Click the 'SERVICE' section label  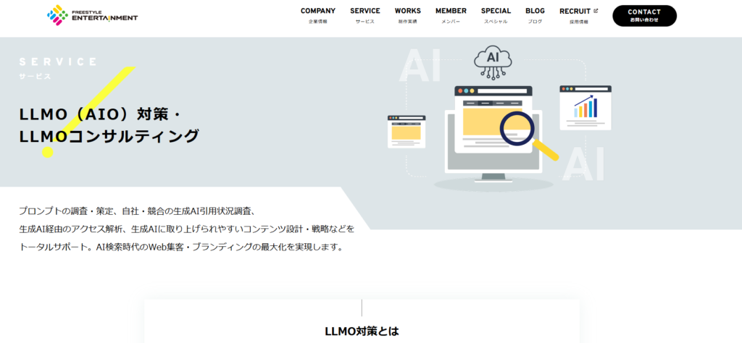[58, 62]
